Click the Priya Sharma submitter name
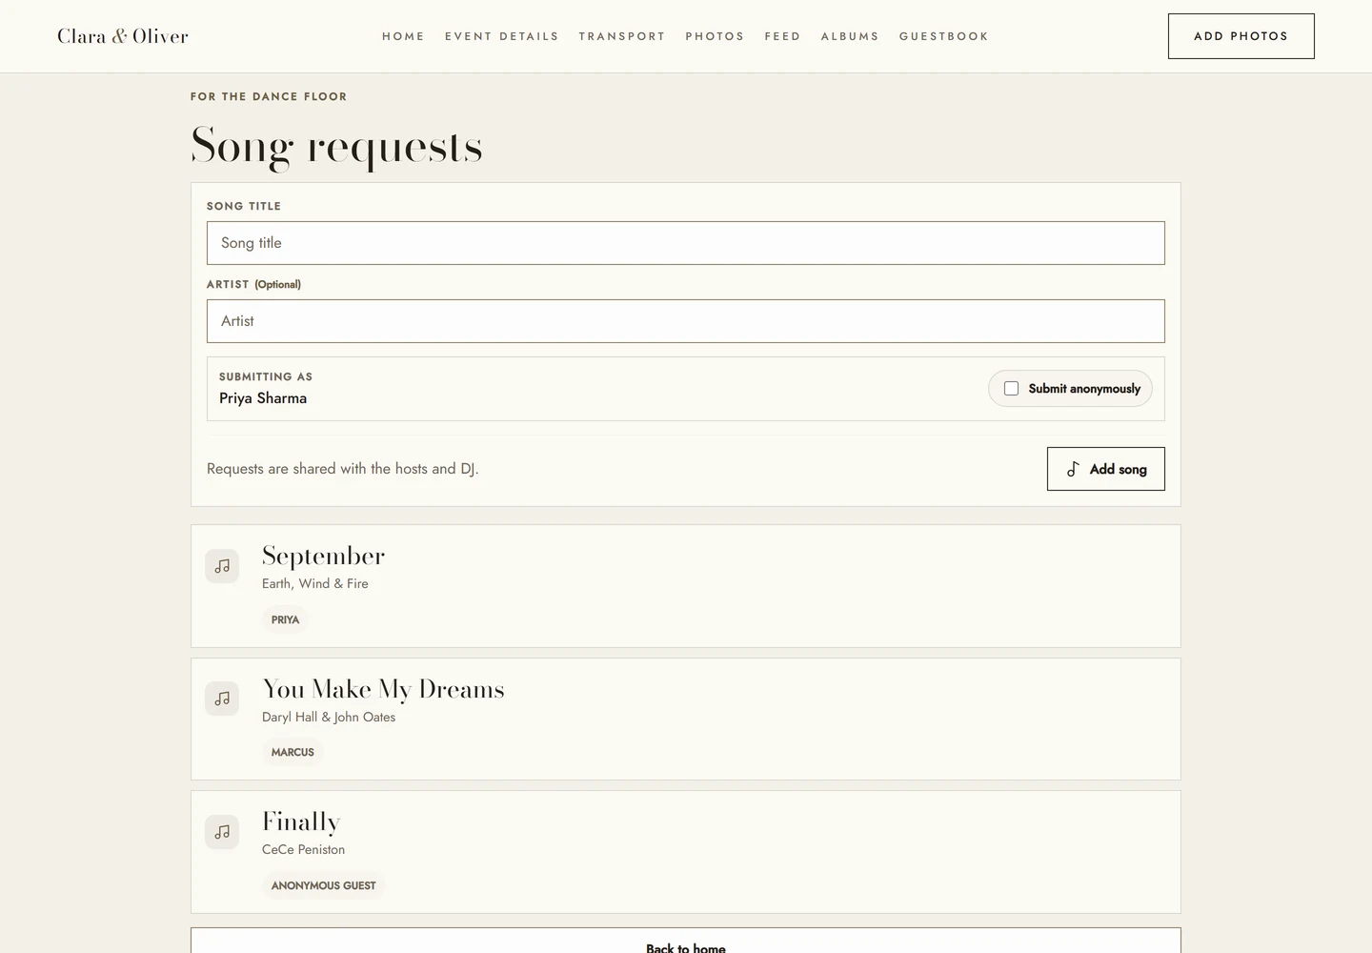This screenshot has width=1372, height=953. pyautogui.click(x=263, y=398)
